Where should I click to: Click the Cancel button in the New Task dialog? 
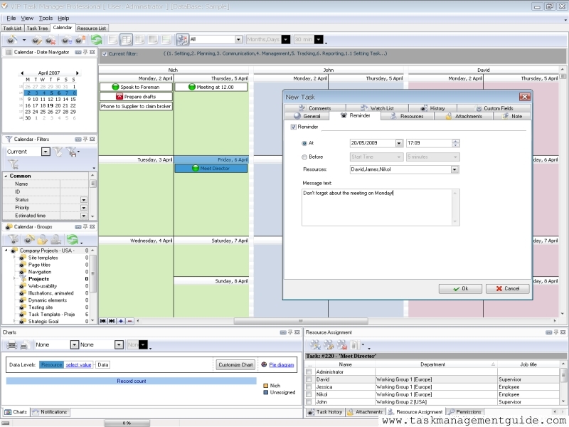point(507,289)
